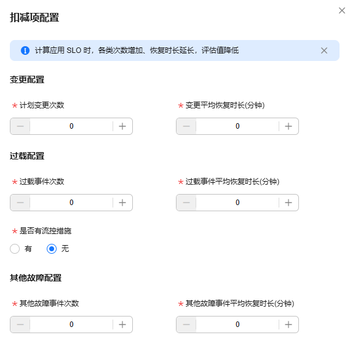Increase 过载事件次数 with plus icon
Screen dimensions: 350x343
click(122, 203)
